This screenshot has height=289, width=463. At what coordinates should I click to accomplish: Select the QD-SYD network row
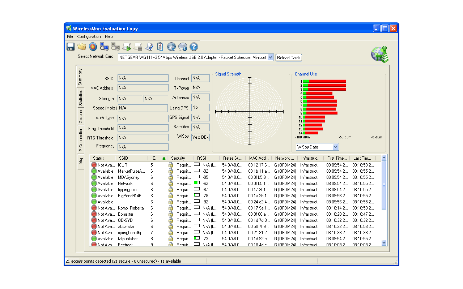[x=235, y=220]
